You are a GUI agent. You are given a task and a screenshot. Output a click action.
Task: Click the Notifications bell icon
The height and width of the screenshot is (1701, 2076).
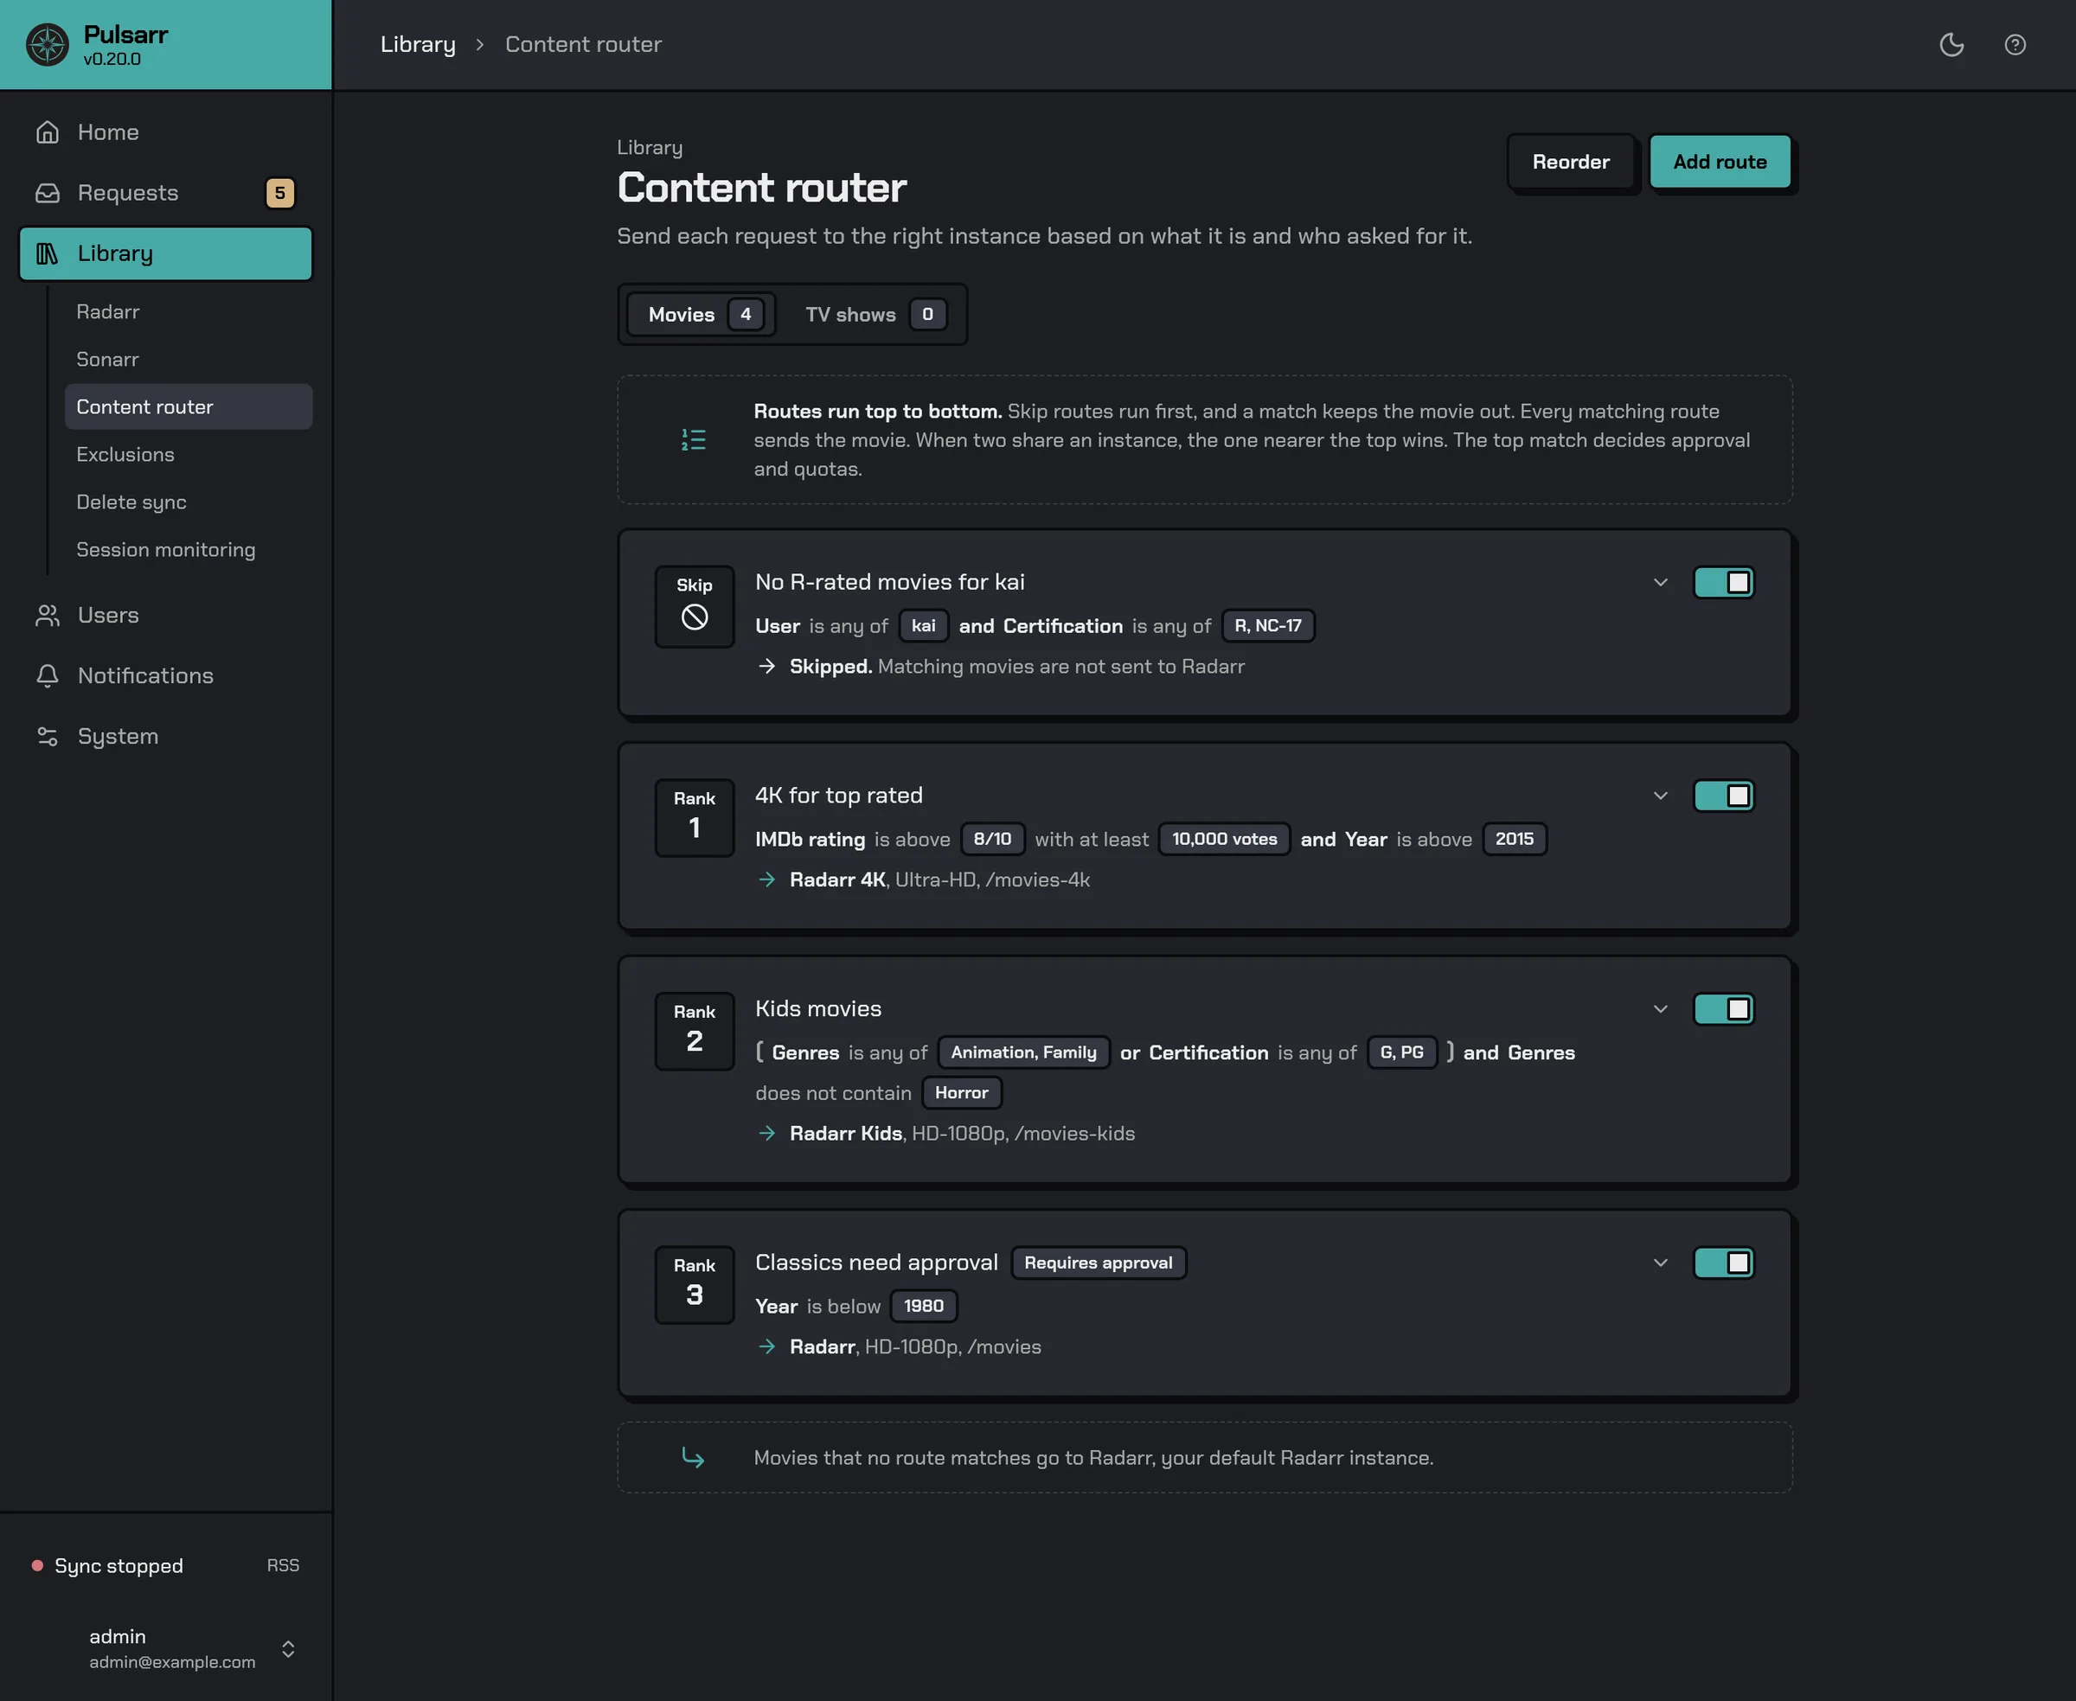pos(47,676)
